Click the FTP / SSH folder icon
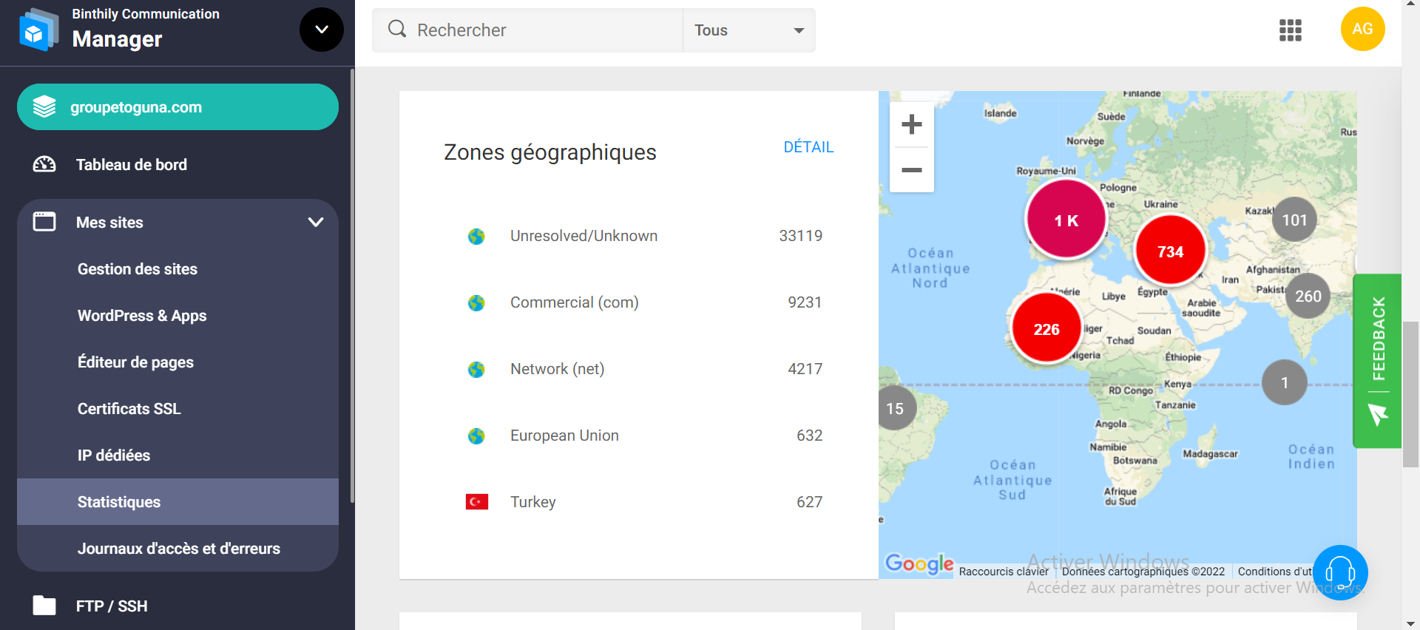Screen dimensions: 1420x630 (44, 606)
